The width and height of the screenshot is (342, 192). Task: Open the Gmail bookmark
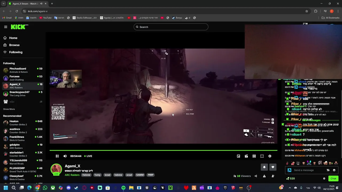click(x=7, y=18)
